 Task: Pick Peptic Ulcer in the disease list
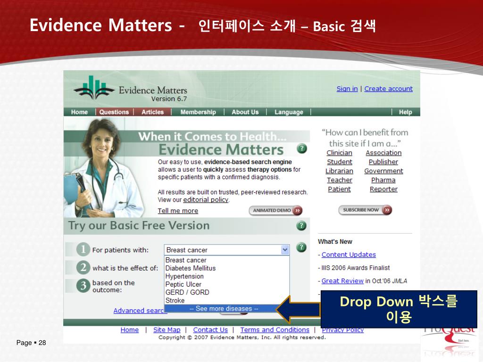point(227,284)
